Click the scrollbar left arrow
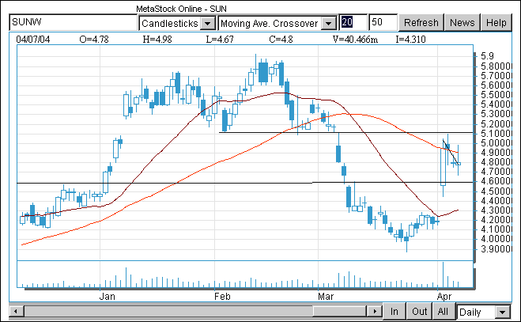The width and height of the screenshot is (521, 322). [x=15, y=312]
